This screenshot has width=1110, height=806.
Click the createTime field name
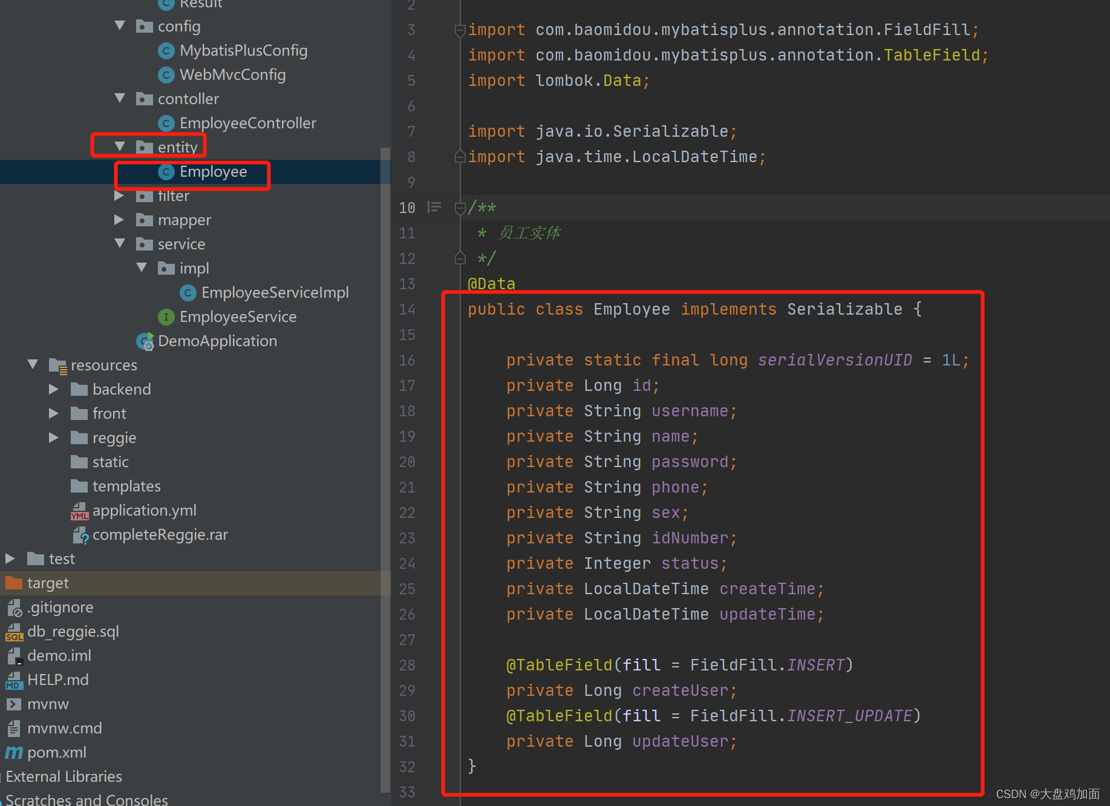(767, 589)
